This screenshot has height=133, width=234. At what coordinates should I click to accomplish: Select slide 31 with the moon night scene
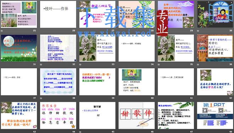19,48
